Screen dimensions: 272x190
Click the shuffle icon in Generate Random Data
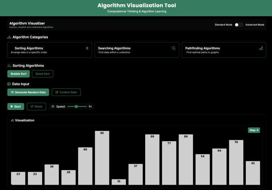coord(12,92)
